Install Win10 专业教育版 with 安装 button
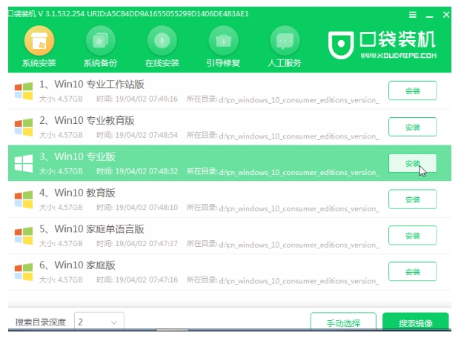 [x=412, y=127]
